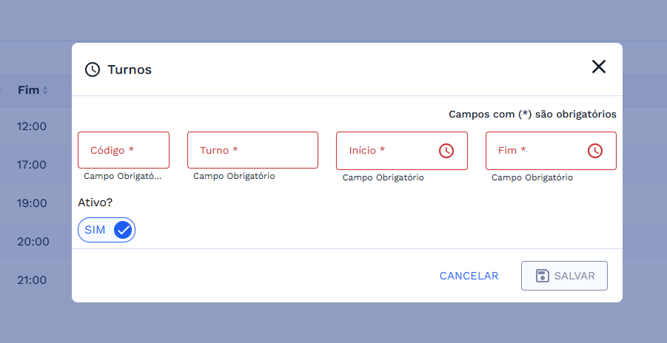The width and height of the screenshot is (667, 343).
Task: Select the Início time input field
Action: tap(389, 151)
